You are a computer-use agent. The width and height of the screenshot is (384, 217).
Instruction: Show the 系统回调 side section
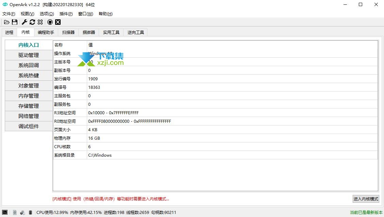coord(29,65)
